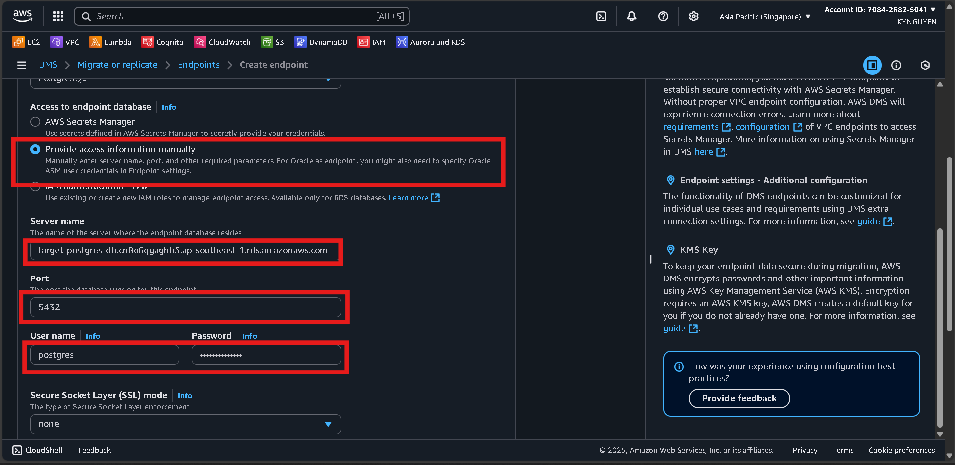
Task: Select Provide access information manually
Action: [35, 149]
